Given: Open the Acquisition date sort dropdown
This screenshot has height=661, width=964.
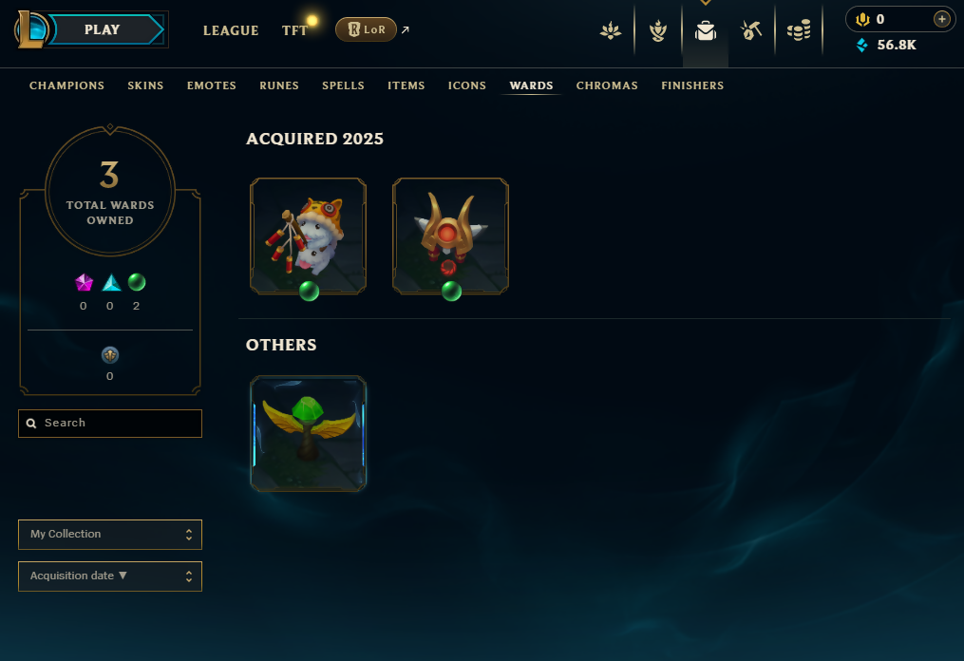Looking at the screenshot, I should tap(110, 576).
